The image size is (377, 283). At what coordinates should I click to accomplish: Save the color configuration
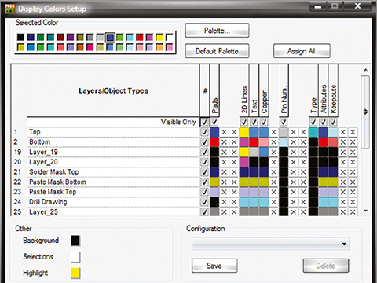[x=214, y=266]
